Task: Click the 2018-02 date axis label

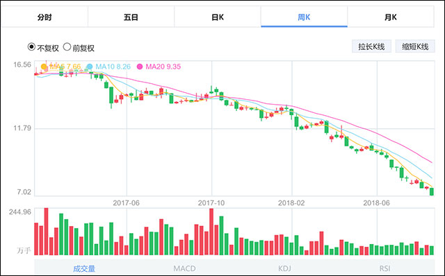Action: [291, 203]
